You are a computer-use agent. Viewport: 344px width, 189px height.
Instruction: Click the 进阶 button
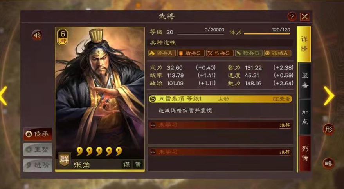[x=38, y=165]
